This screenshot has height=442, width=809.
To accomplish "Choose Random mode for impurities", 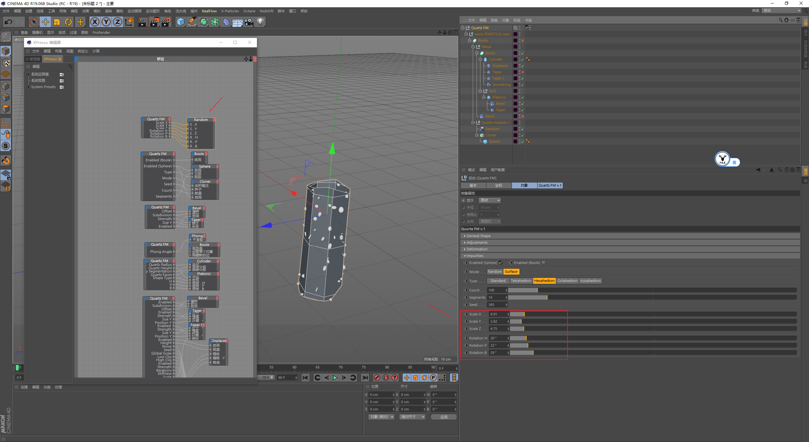I will coord(495,272).
